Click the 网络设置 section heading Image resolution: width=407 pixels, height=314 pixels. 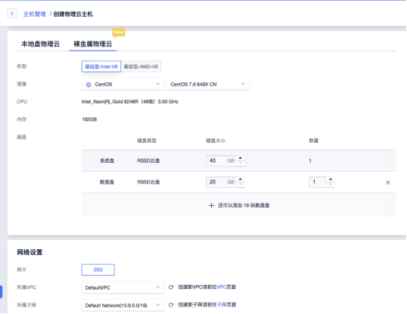[x=30, y=253]
